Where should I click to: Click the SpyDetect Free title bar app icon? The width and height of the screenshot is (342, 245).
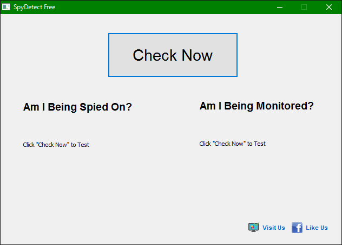point(6,7)
